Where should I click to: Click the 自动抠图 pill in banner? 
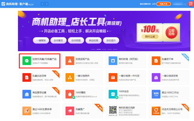click(x=76, y=40)
